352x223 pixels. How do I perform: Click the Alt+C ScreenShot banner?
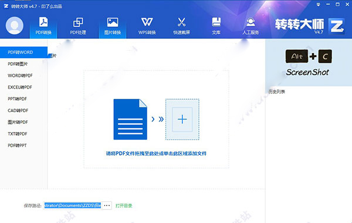click(309, 63)
